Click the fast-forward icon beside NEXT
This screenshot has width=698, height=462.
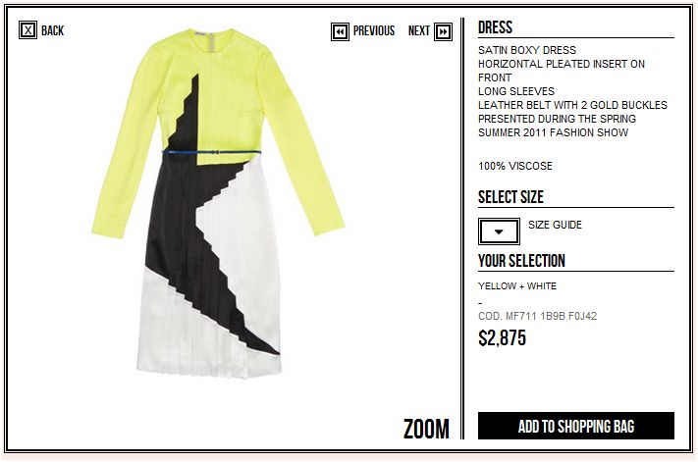click(444, 32)
